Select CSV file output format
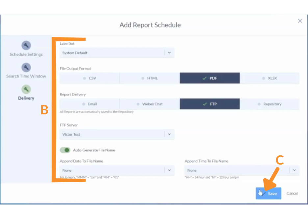This screenshot has height=219, width=308. tap(90, 78)
